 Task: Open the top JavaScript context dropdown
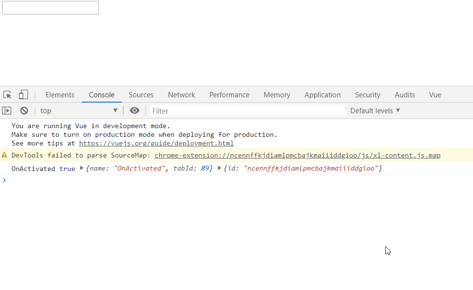79,111
